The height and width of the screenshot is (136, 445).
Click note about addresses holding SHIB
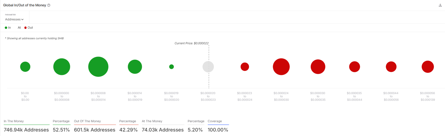pos(34,38)
